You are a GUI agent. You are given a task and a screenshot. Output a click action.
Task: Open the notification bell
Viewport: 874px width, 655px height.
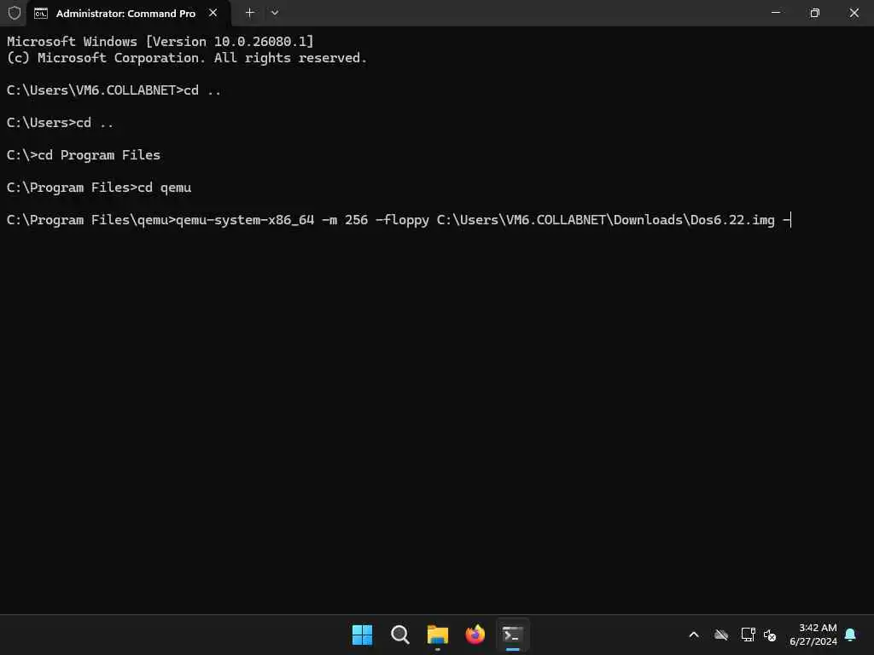click(850, 635)
